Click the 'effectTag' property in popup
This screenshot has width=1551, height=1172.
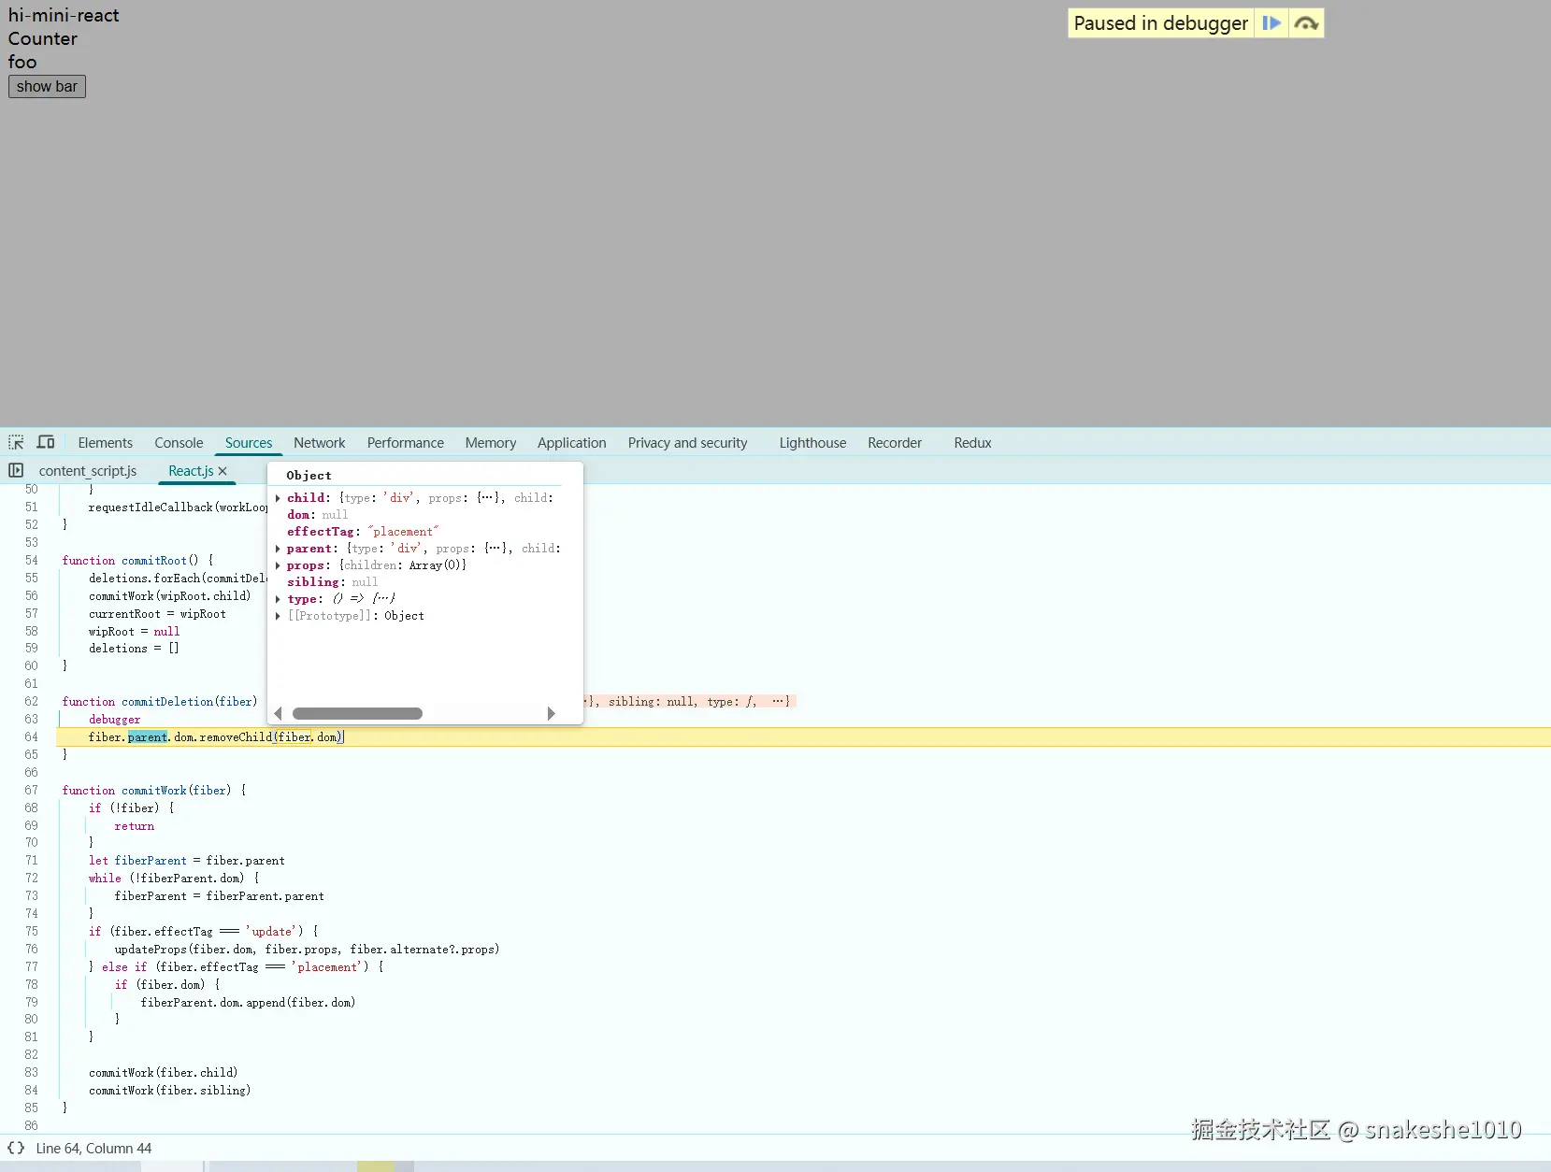point(321,532)
